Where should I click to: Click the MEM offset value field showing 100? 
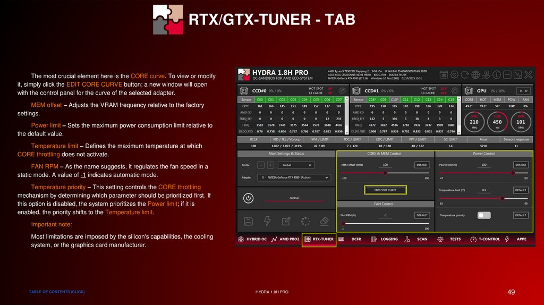(386, 165)
